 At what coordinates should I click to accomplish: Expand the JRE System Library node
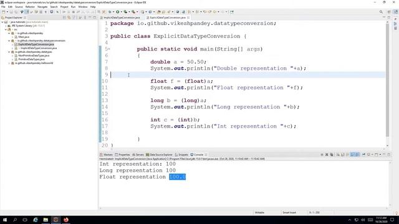6,26
